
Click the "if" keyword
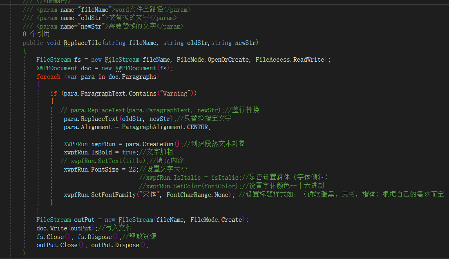tap(54, 93)
